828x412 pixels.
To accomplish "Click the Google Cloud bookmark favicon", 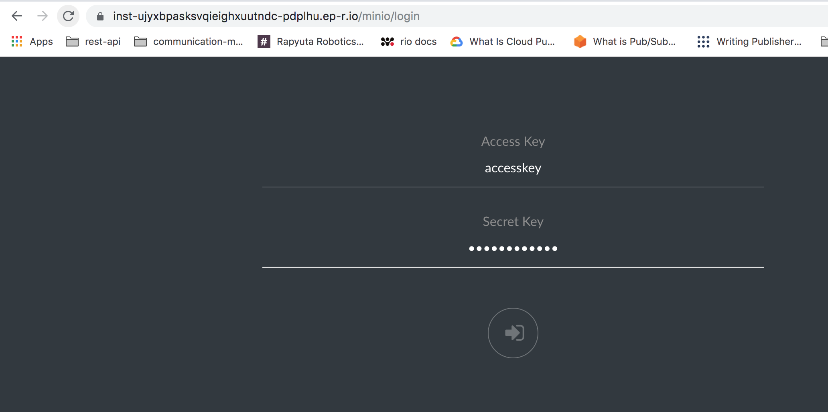I will [457, 41].
